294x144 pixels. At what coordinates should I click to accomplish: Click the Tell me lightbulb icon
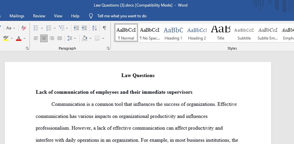click(x=91, y=16)
